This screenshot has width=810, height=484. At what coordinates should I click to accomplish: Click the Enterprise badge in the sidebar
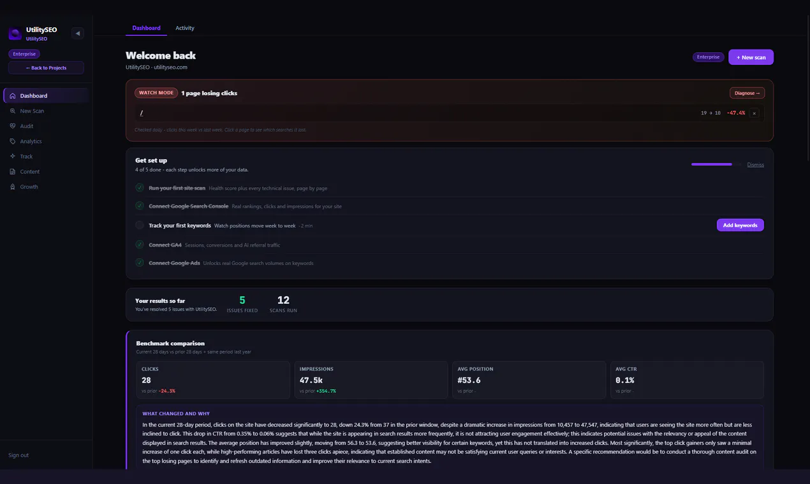click(x=24, y=54)
